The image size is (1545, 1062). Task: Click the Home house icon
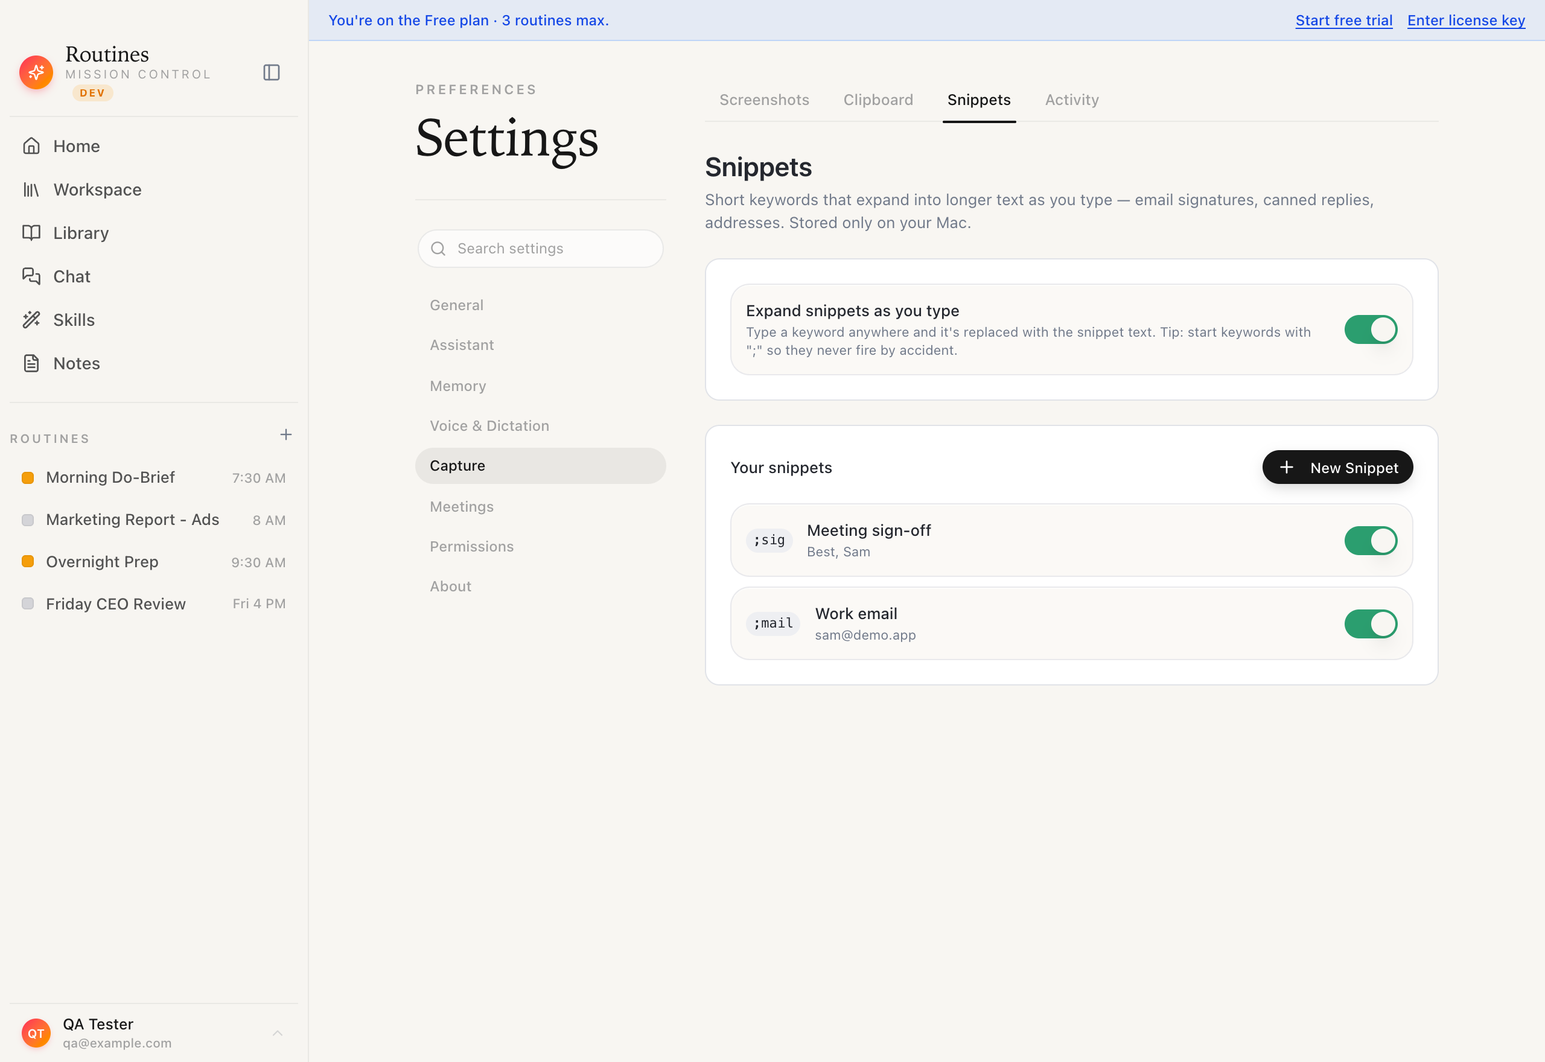tap(31, 146)
